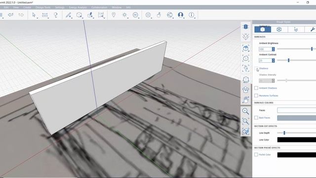
Task: Open the gear settings icon in toolbar
Action: (x=148, y=15)
